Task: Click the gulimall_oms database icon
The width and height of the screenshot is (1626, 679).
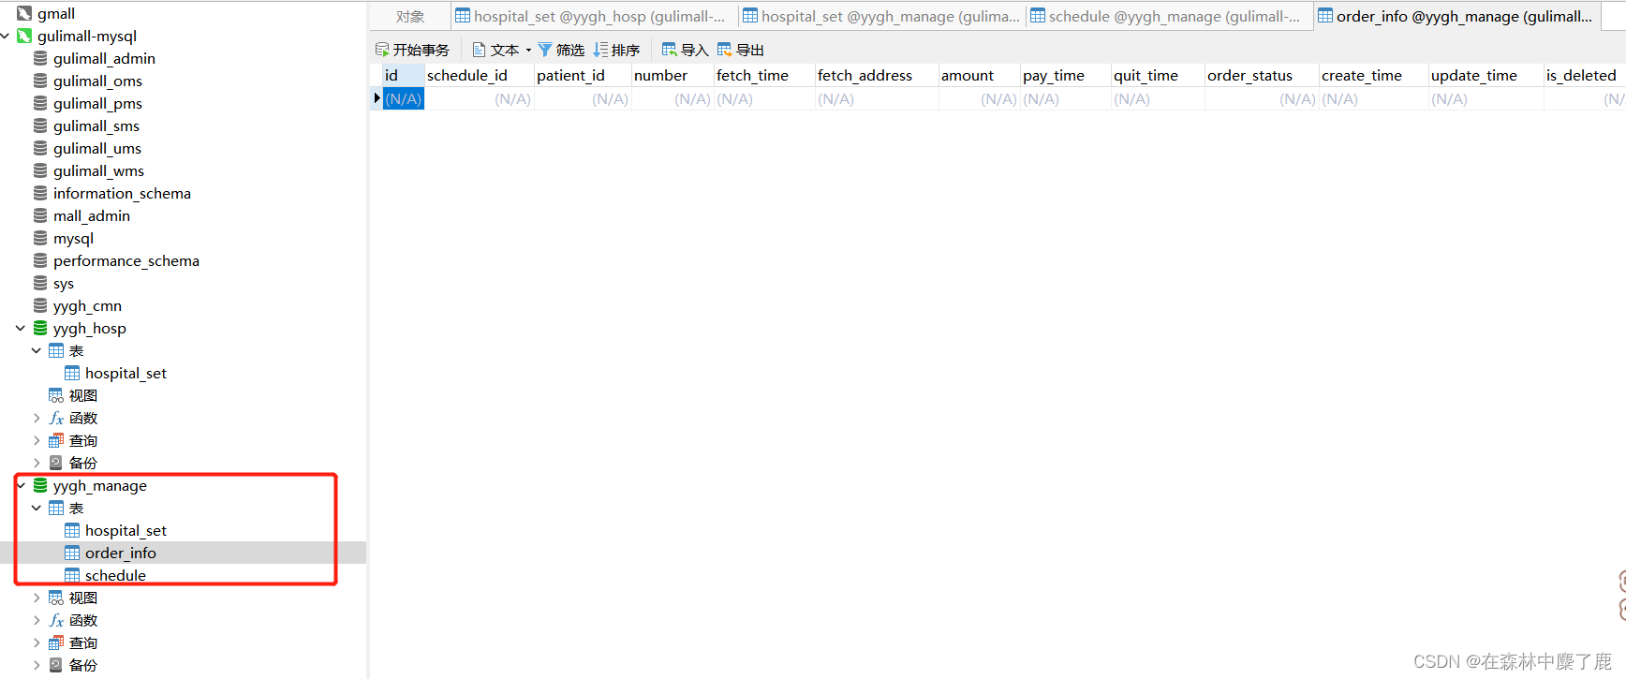Action: [x=40, y=81]
